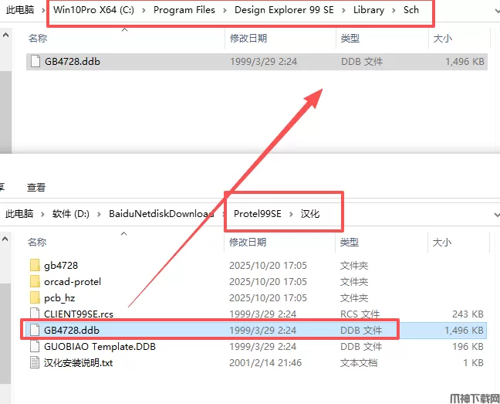The image size is (500, 404).
Task: Click 1 KB size of 汉化安装说明.txt
Action: click(x=473, y=362)
